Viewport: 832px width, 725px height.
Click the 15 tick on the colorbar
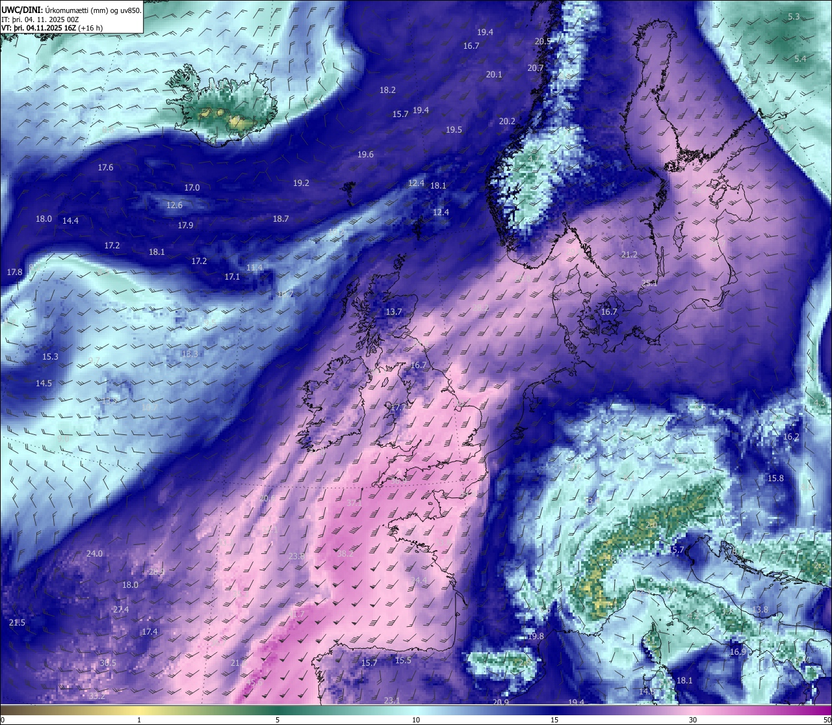click(x=554, y=720)
